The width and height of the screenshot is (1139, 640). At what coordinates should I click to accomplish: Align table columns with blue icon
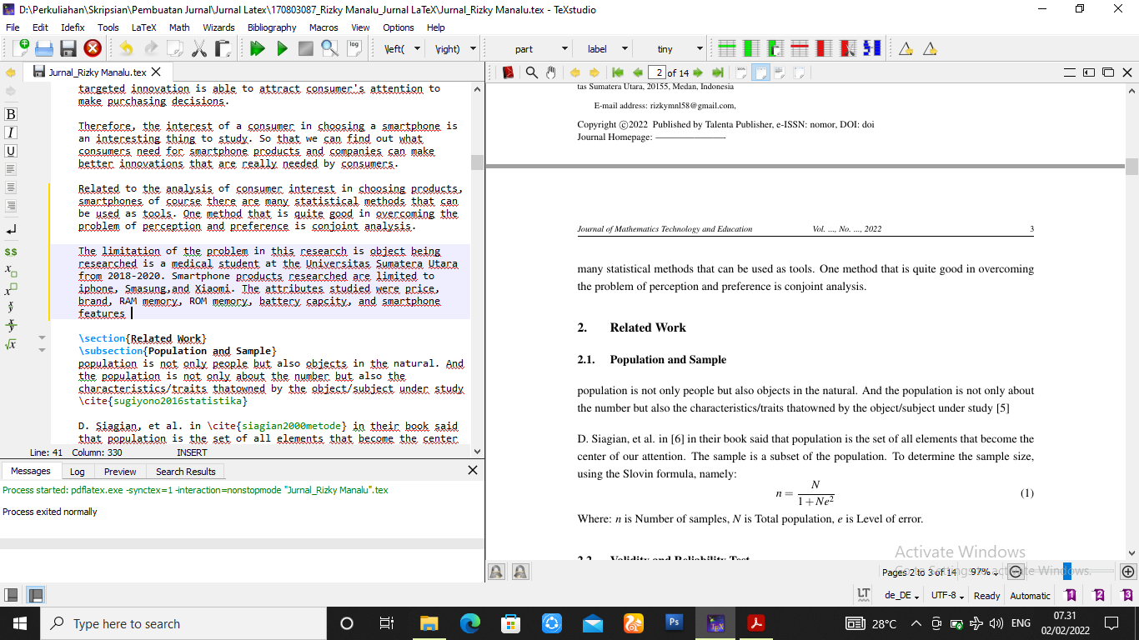coord(872,48)
